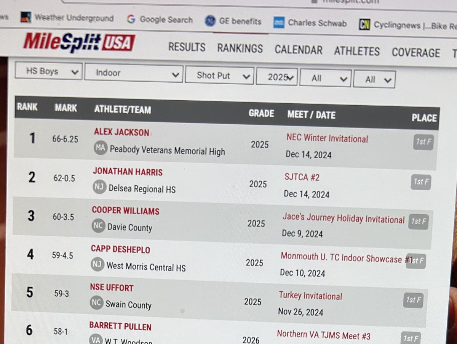
Task: Click the GRADE column header
Action: click(x=261, y=113)
